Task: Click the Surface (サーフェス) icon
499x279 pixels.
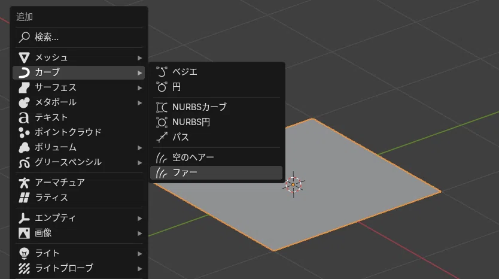Action: pos(24,87)
